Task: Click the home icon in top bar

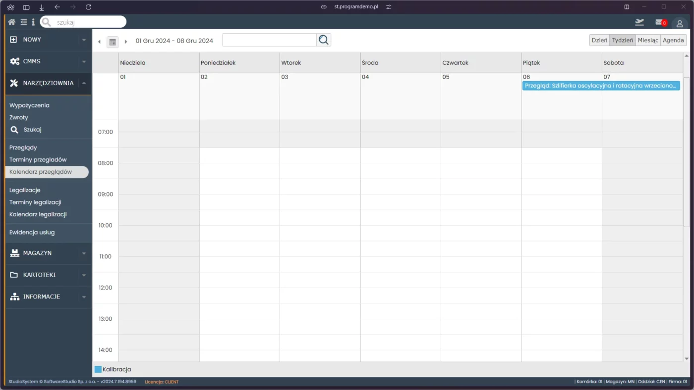Action: pos(11,22)
